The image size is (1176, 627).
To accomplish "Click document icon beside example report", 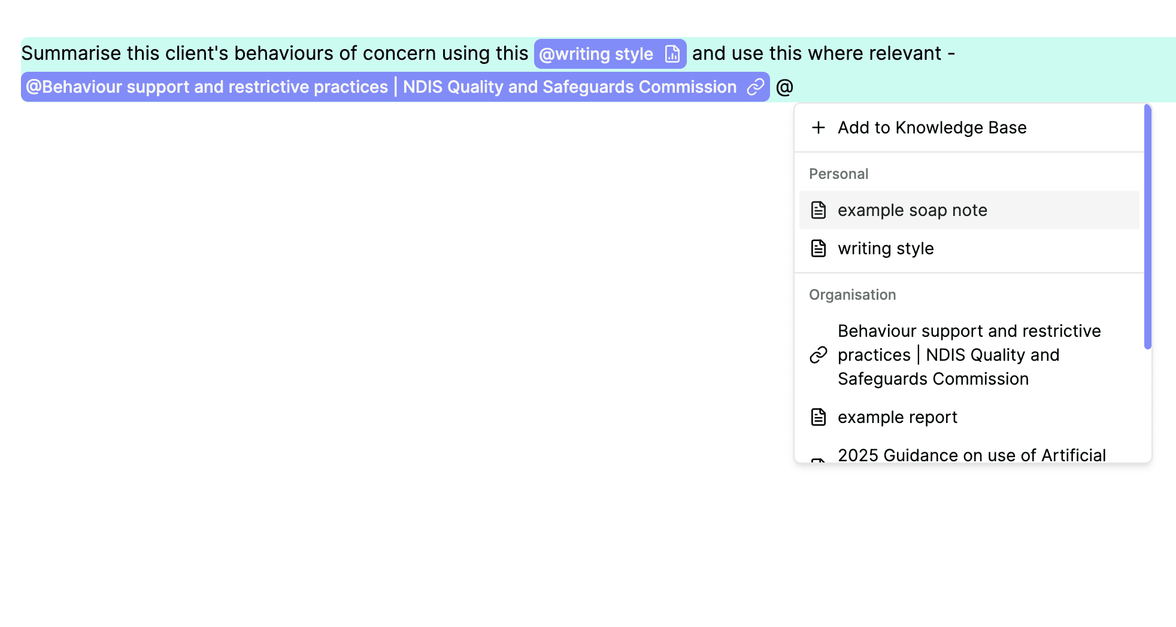I will 818,417.
